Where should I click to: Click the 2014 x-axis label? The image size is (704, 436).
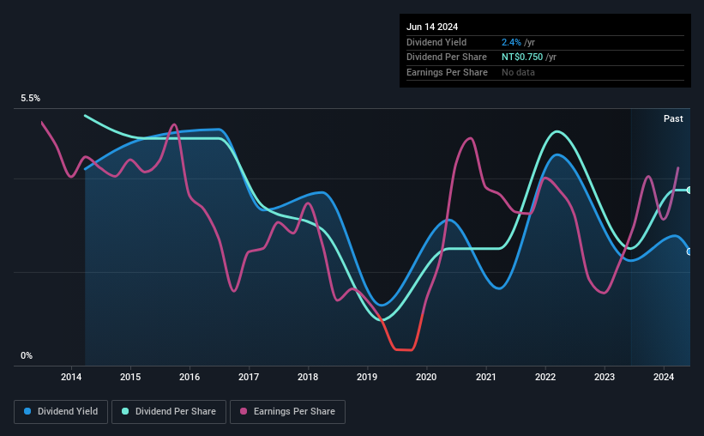[x=71, y=377]
